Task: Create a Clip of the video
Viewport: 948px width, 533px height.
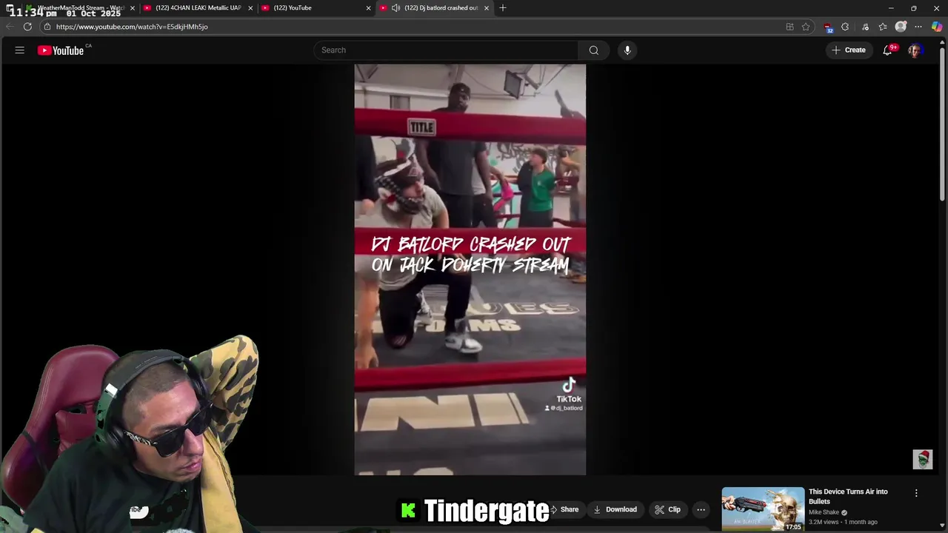Action: pyautogui.click(x=667, y=509)
